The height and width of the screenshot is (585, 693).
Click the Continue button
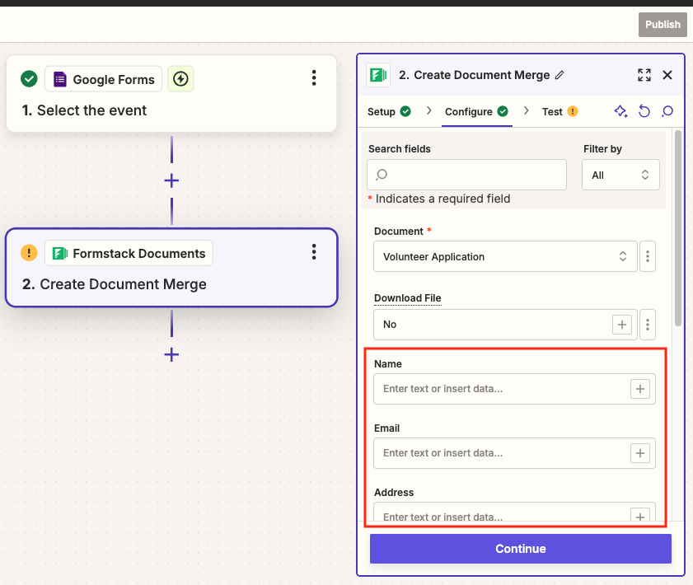520,548
